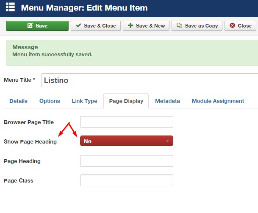Click the plus icon on Save & New
This screenshot has height=213, width=258.
(130, 26)
